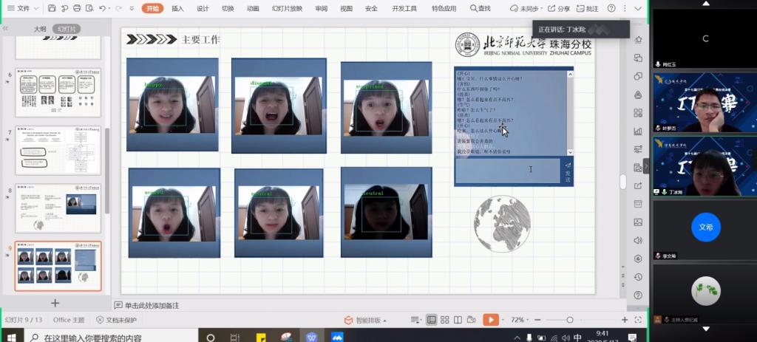Open the 插入 insert tab

[x=177, y=9]
